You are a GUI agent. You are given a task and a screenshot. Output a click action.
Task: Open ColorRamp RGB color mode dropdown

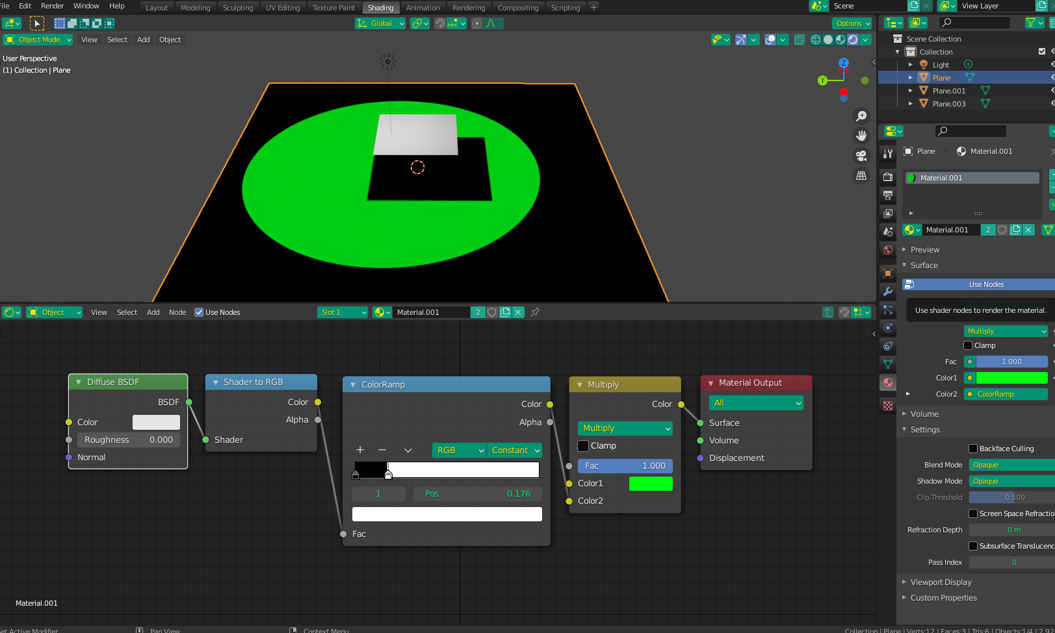(x=459, y=450)
